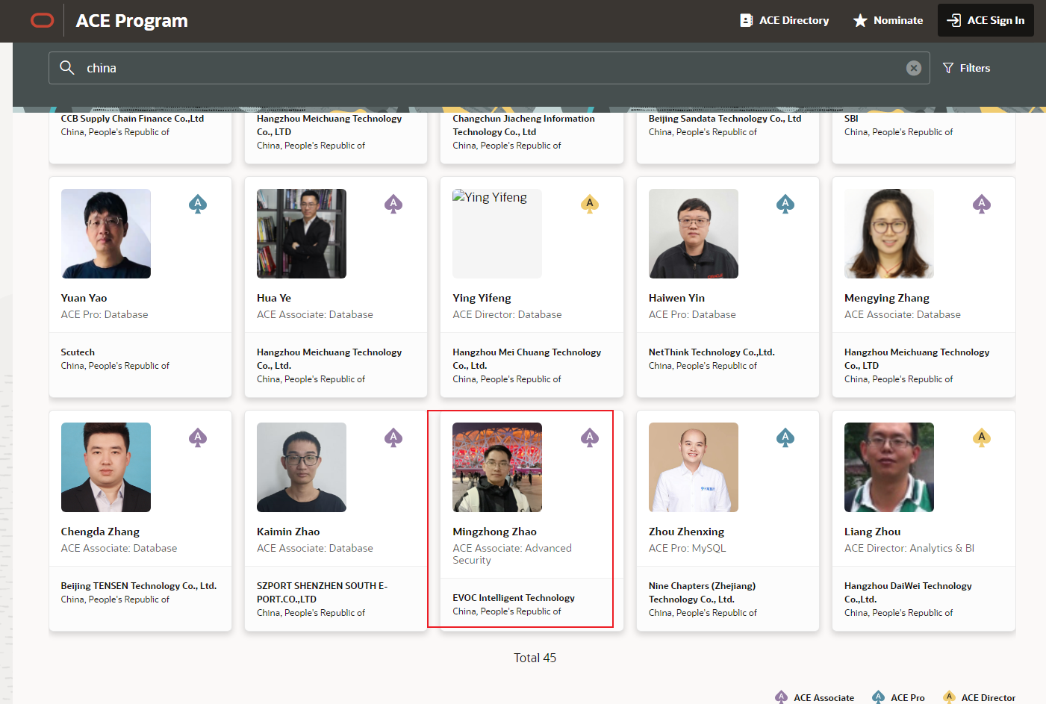Open the Kaimin Zhao name link
The height and width of the screenshot is (704, 1046).
click(288, 532)
